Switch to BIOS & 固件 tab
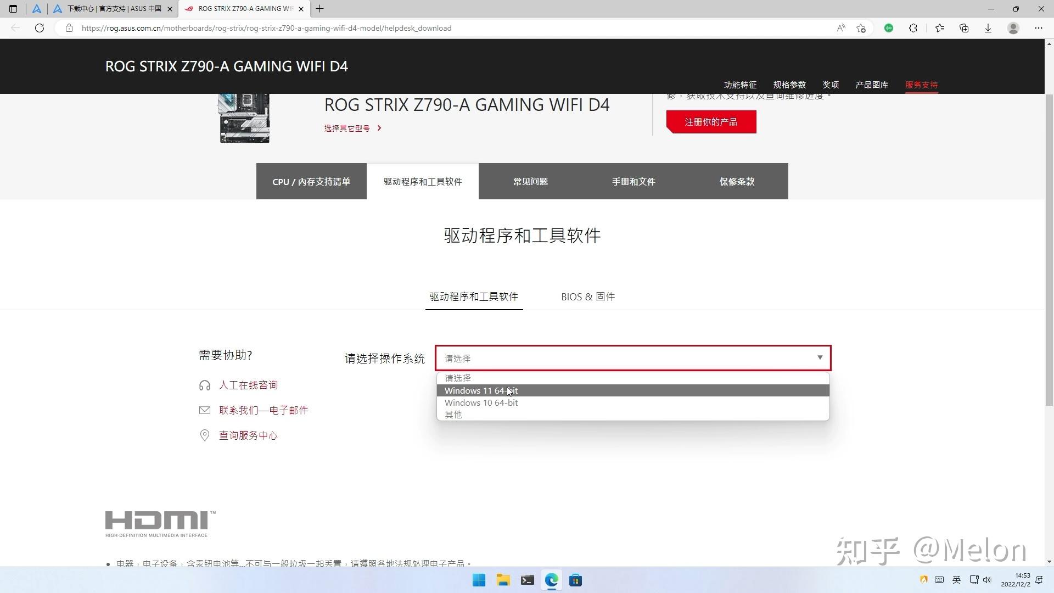The height and width of the screenshot is (593, 1054). click(587, 296)
